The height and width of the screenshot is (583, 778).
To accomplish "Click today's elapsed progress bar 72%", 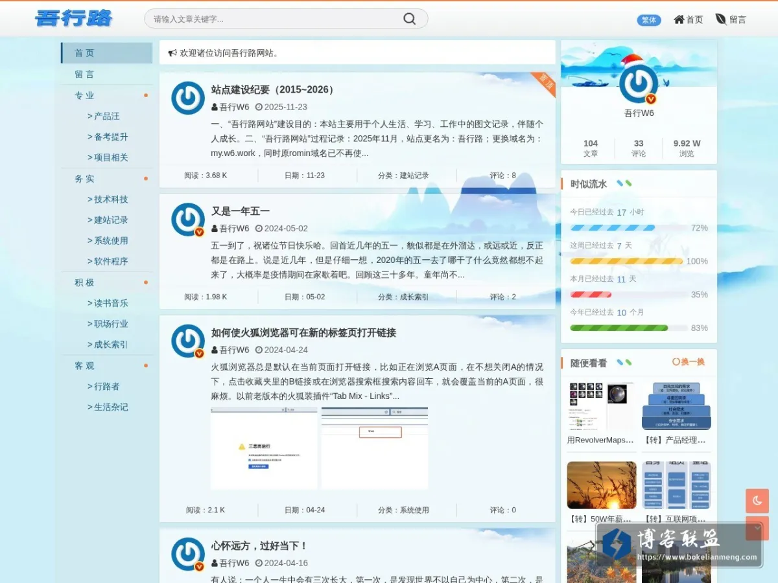I will click(628, 228).
